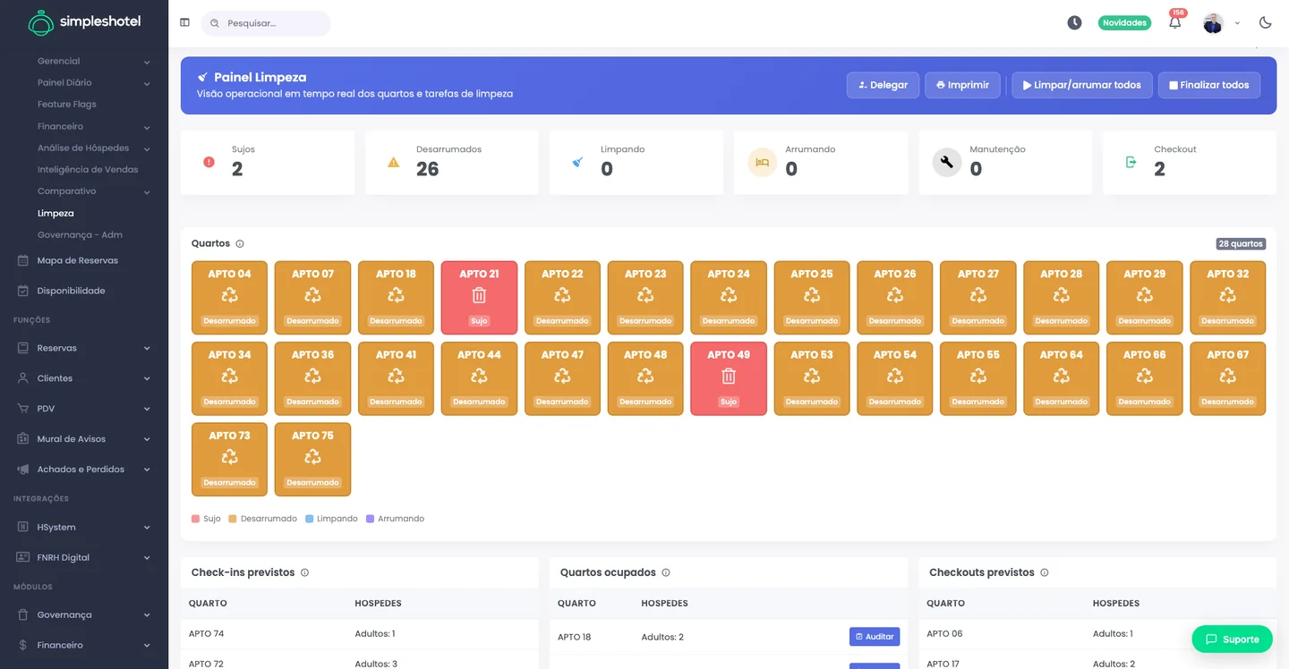Click the Sujos red alert icon
This screenshot has width=1289, height=669.
pos(209,162)
